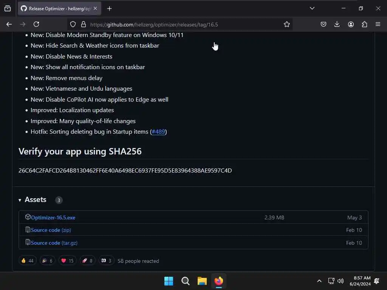The height and width of the screenshot is (290, 387).
Task: Click 'Improved: Localization updates' text
Action: [x=72, y=110]
